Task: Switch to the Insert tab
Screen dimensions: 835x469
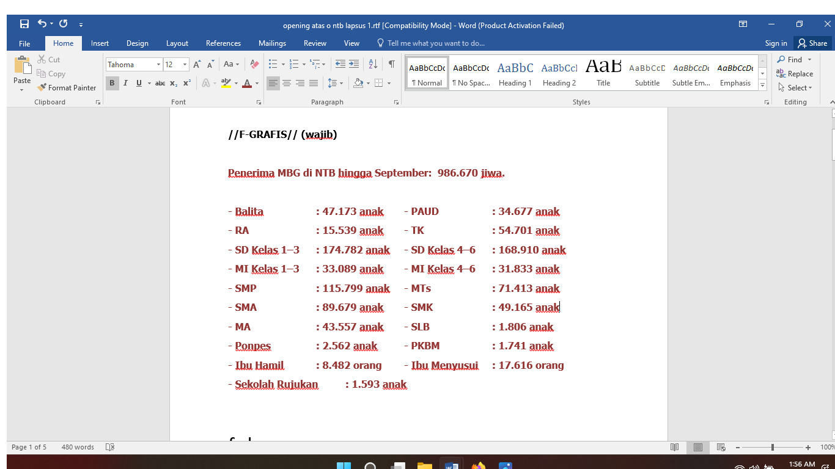Action: [x=100, y=43]
